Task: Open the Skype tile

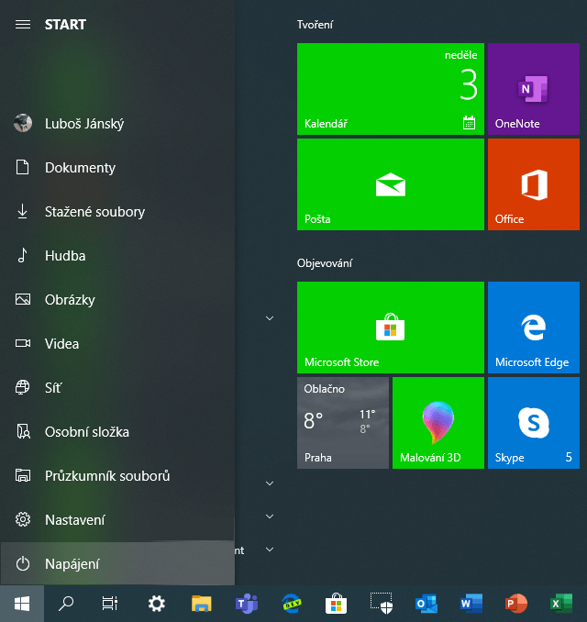Action: [x=533, y=423]
